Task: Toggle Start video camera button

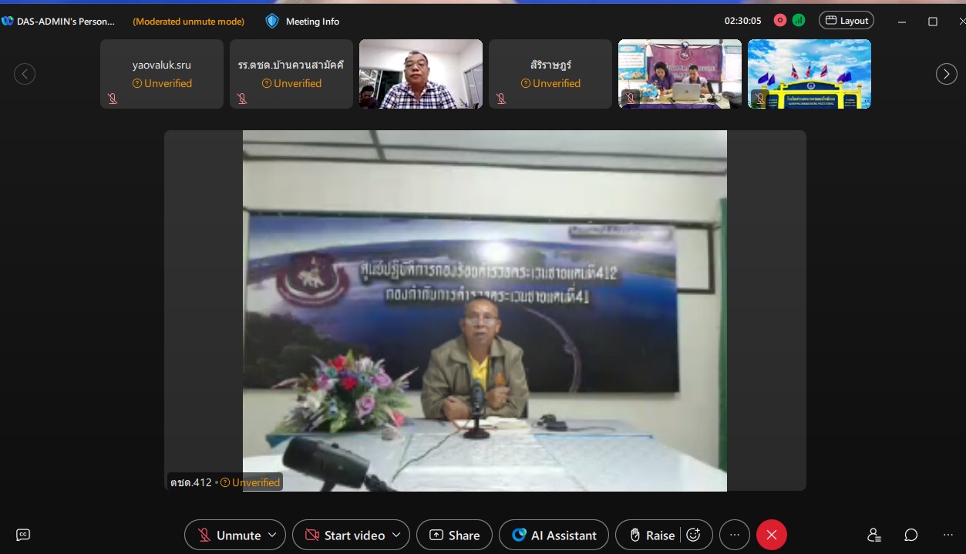Action: [345, 535]
